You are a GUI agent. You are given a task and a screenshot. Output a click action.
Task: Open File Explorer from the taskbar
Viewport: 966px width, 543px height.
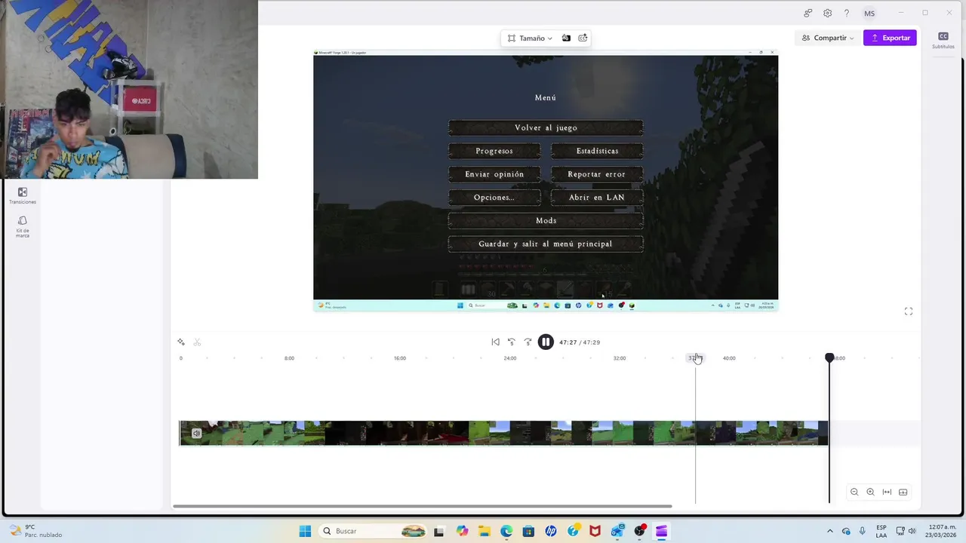pyautogui.click(x=484, y=531)
